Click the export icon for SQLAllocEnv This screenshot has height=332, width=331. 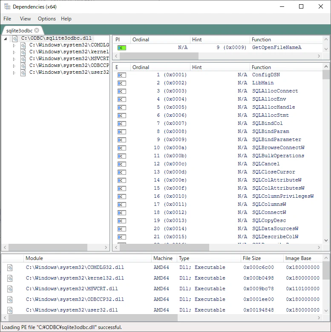pos(122,99)
